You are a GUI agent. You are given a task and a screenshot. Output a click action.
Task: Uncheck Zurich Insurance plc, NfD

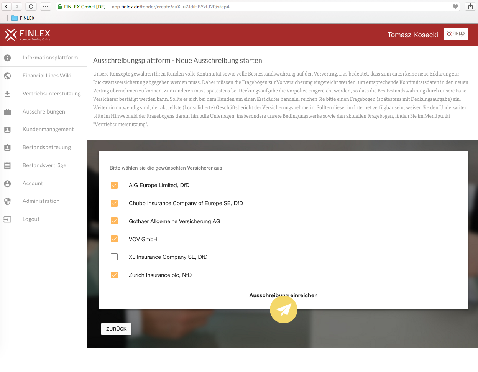tap(114, 275)
